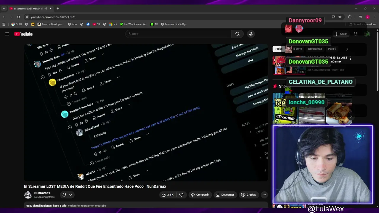Open the SB bookmark
This screenshot has width=379, height=213.
(96, 24)
